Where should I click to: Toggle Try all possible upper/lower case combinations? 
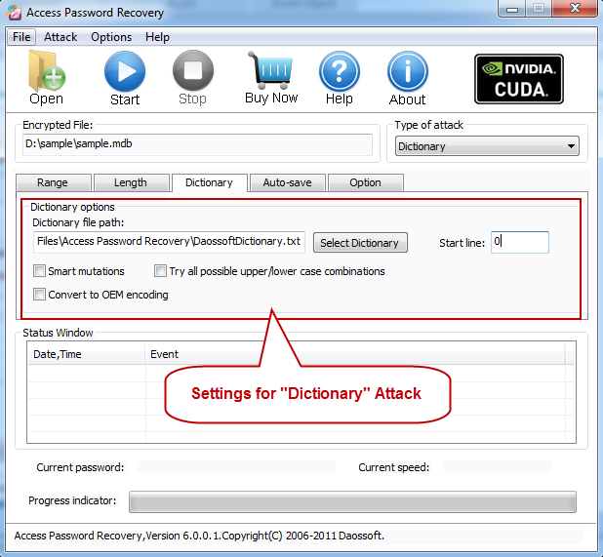[x=160, y=271]
